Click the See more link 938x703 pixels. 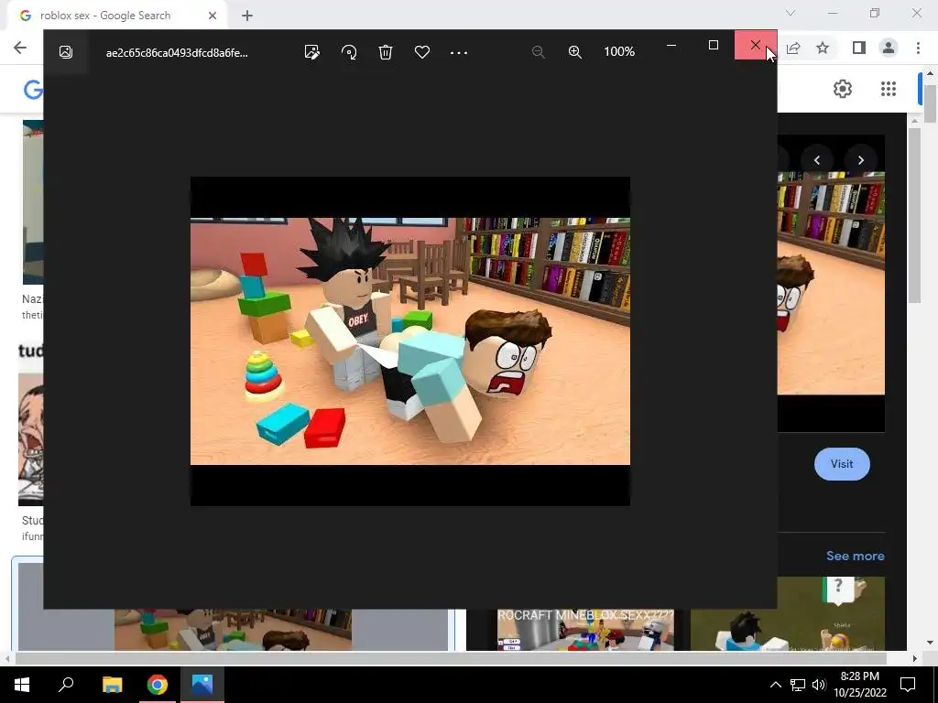(x=855, y=556)
